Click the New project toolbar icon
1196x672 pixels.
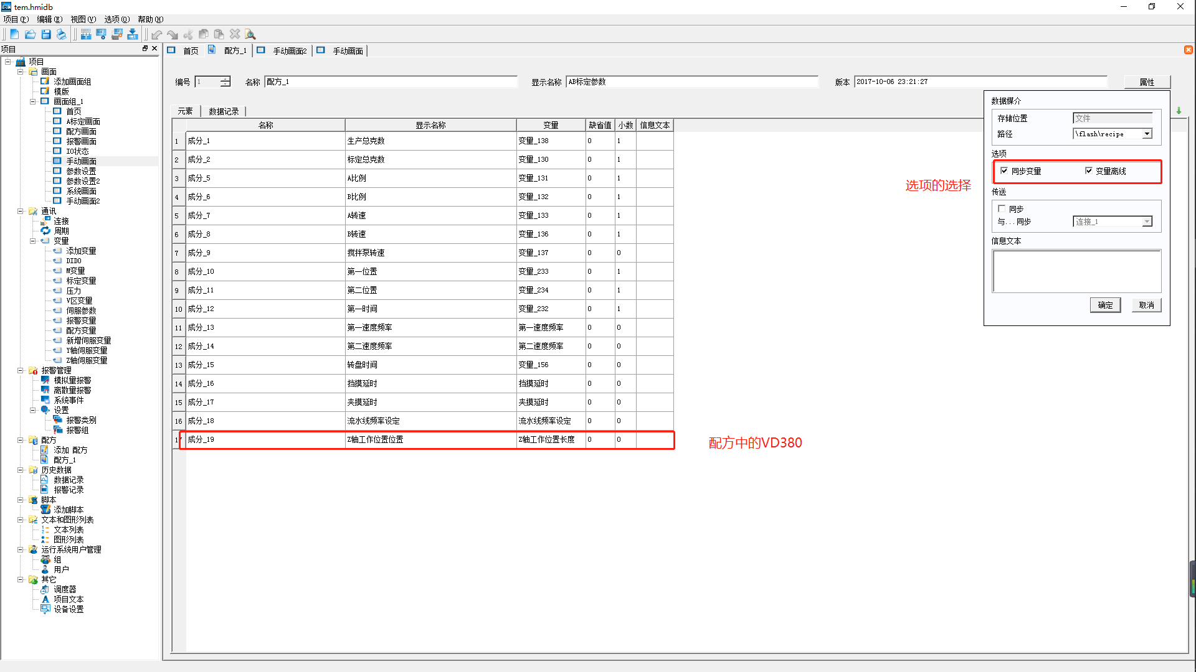coord(14,34)
